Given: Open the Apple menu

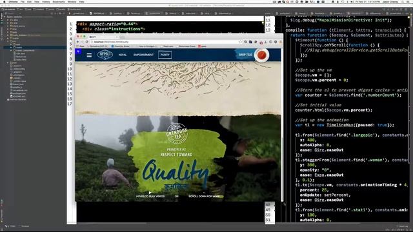Looking at the screenshot, I should click(5, 1).
